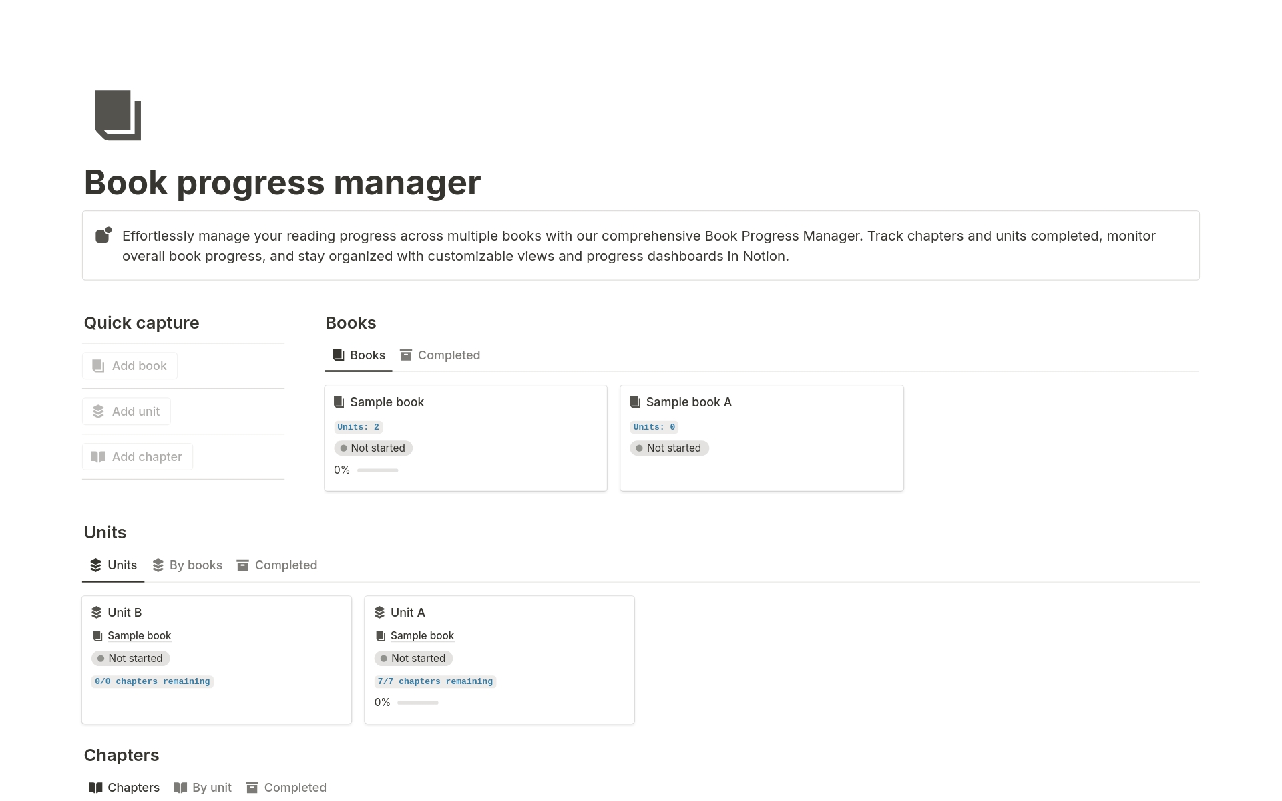Click the book icon inside Unit A card
1282x801 pixels.
point(381,635)
